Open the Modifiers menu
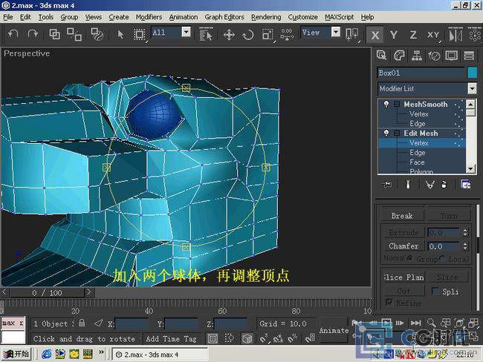483x362 pixels. 149,17
